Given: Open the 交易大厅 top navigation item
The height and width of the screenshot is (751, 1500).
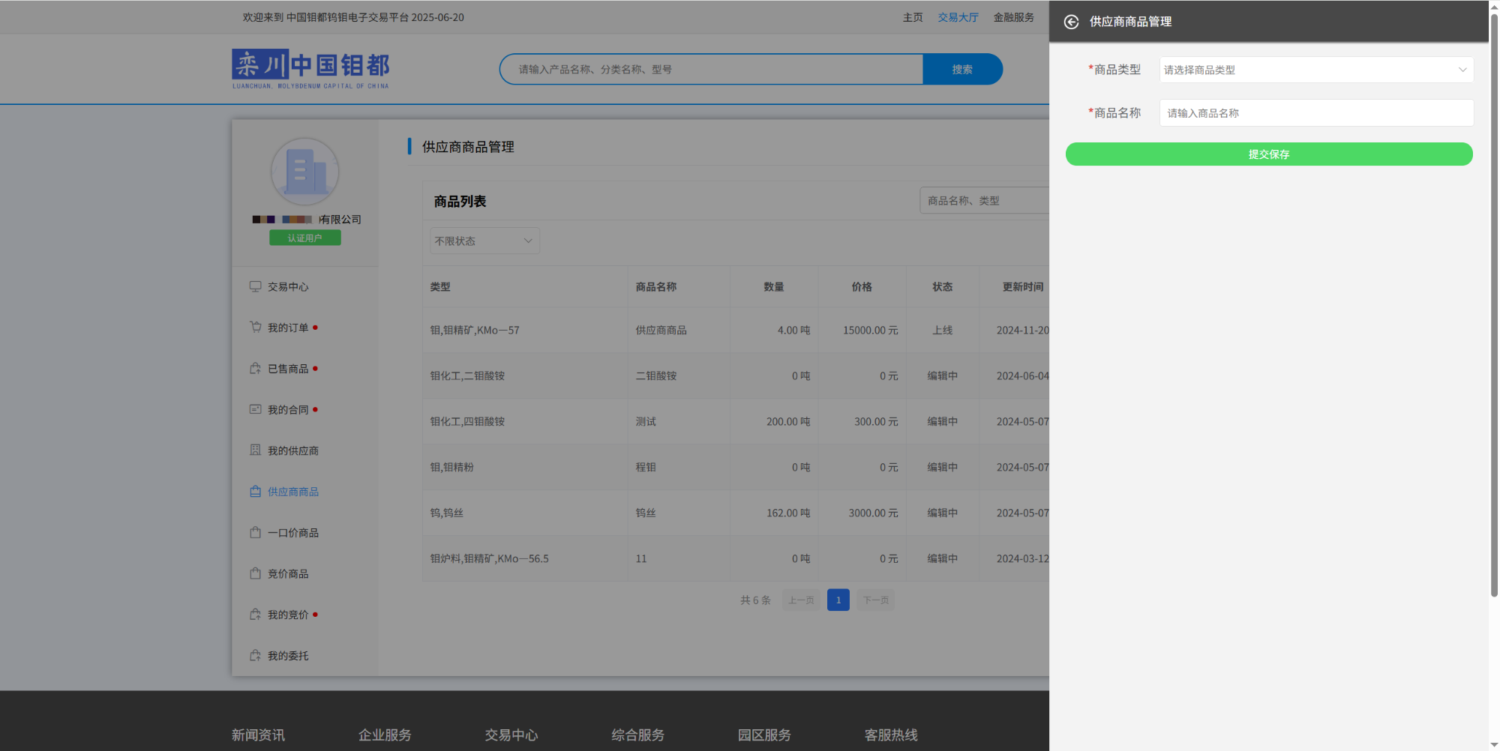Looking at the screenshot, I should (958, 17).
